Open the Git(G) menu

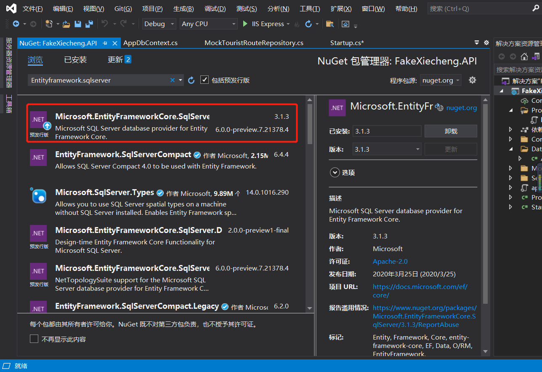(x=123, y=9)
